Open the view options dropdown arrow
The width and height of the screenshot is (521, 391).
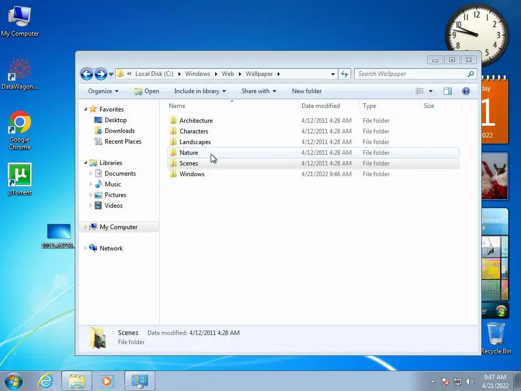pyautogui.click(x=430, y=91)
